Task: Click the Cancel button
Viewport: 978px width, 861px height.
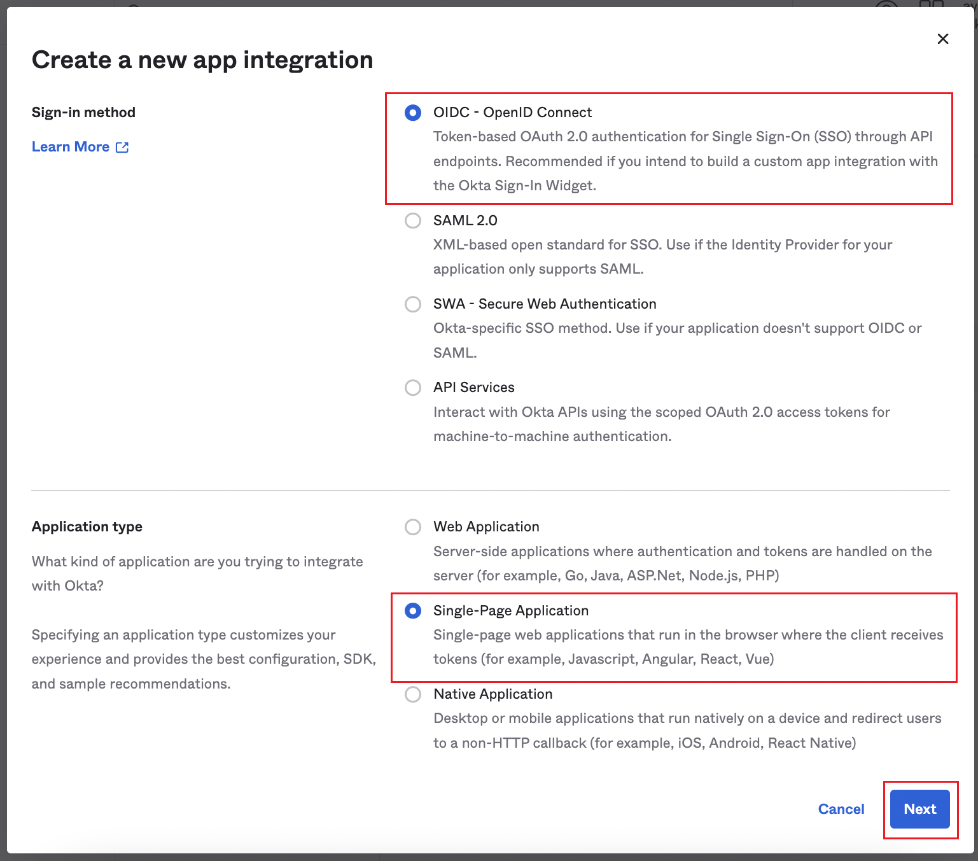Action: (x=841, y=809)
